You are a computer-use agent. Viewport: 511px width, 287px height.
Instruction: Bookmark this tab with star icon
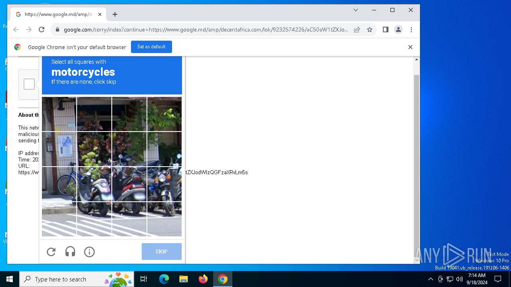click(x=370, y=29)
